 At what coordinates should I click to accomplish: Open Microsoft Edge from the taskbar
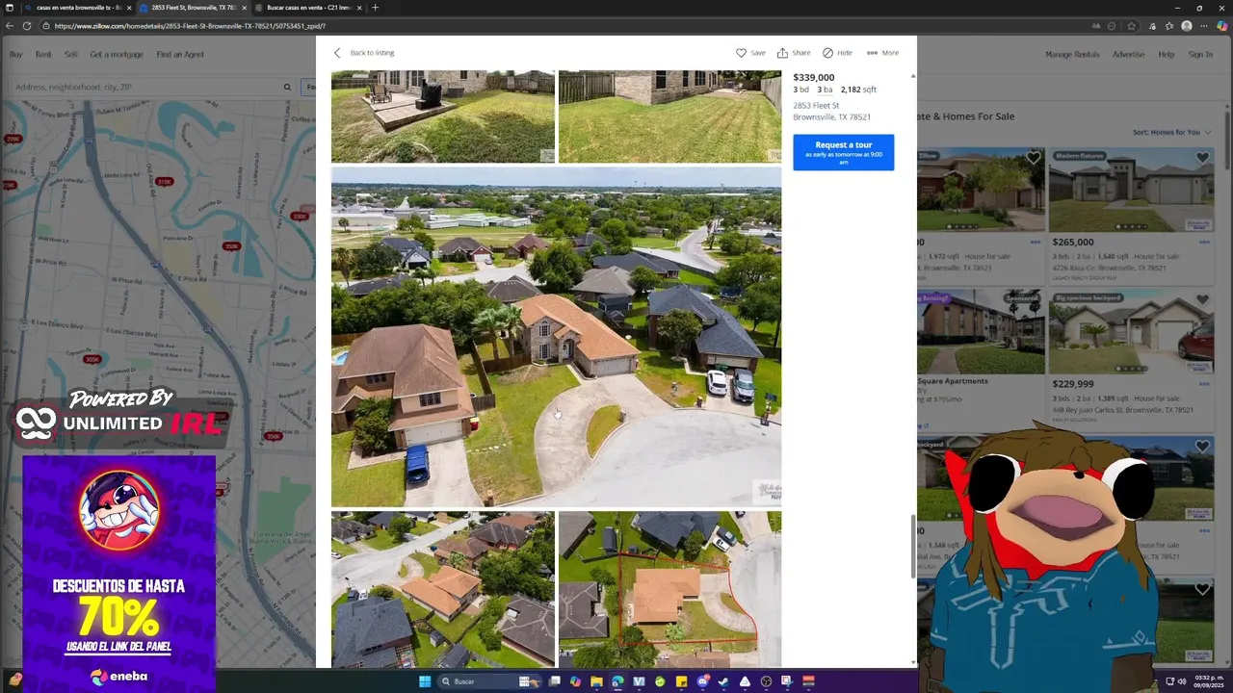[618, 681]
